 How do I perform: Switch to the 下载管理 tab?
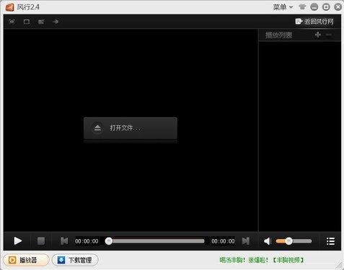tap(75, 260)
